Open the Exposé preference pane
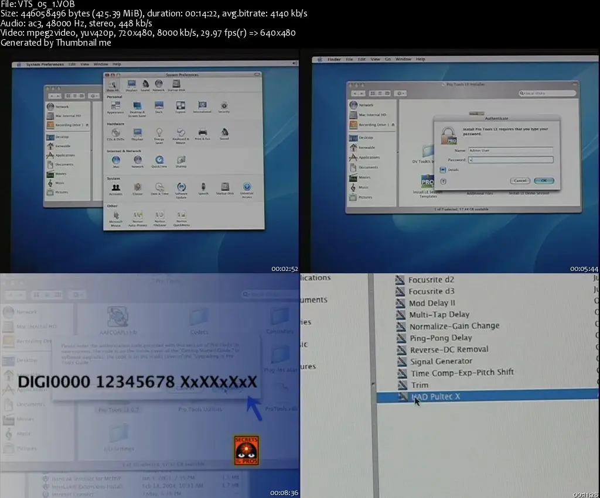 pos(180,108)
